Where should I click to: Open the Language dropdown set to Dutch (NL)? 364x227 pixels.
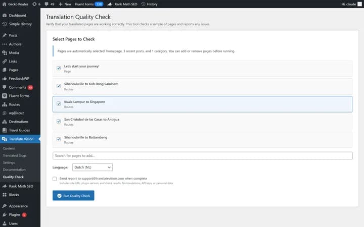[93, 167]
